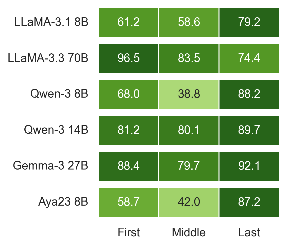Click the 92.1 cell for Gemma-3 27B
The image size is (287, 246).
(249, 166)
